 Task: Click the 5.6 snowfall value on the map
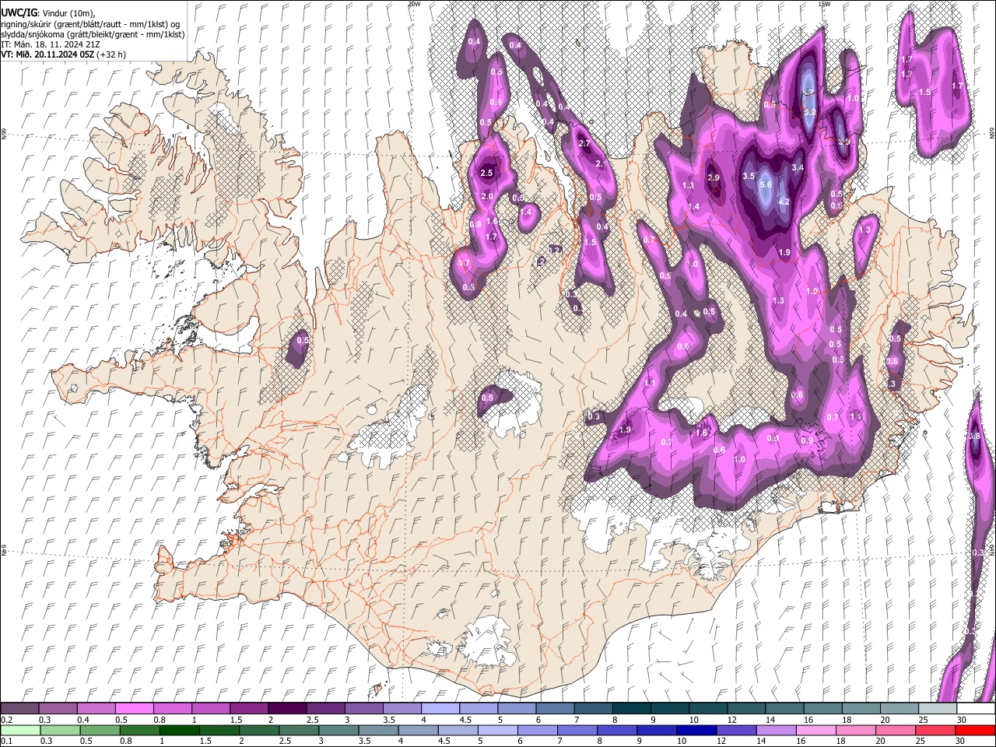[766, 184]
